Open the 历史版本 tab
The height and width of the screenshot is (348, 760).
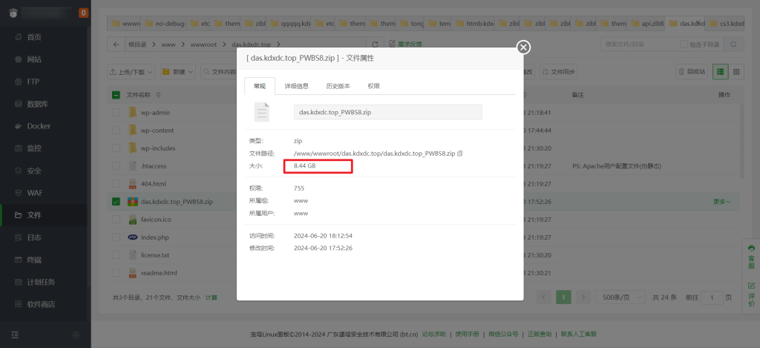pos(338,86)
